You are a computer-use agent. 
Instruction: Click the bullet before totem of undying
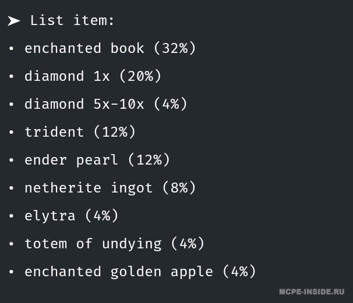click(x=11, y=244)
